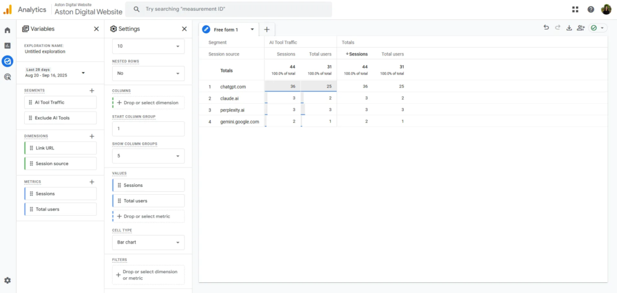Click the Aston Digital Website property selector
The height and width of the screenshot is (293, 617).
point(89,10)
